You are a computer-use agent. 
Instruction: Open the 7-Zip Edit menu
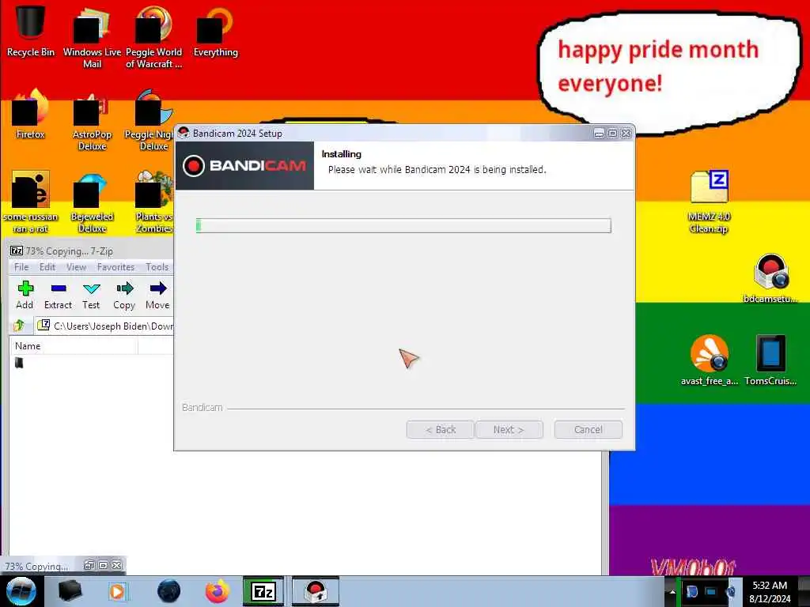click(x=47, y=267)
